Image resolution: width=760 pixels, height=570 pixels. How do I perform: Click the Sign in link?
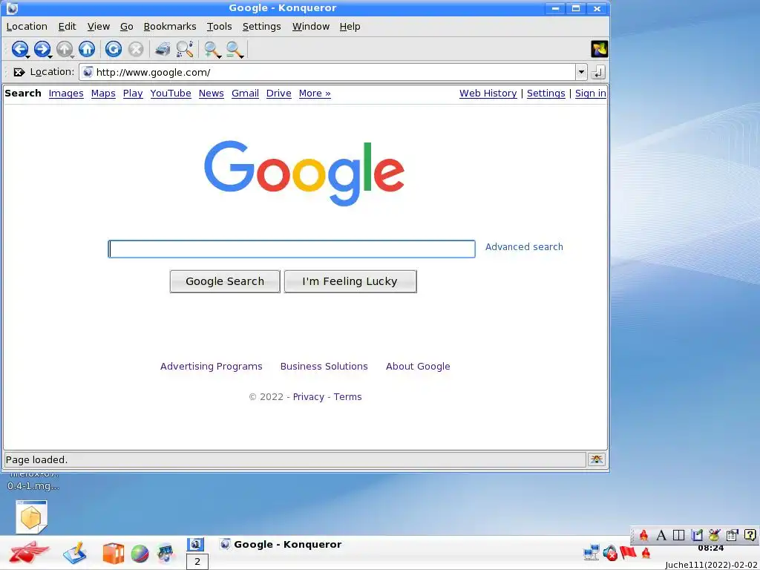click(x=590, y=93)
